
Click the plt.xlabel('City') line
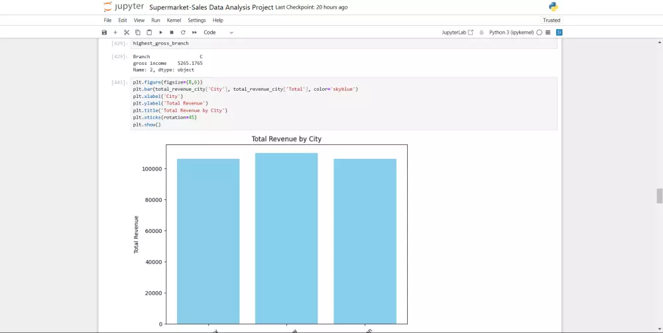tap(158, 96)
